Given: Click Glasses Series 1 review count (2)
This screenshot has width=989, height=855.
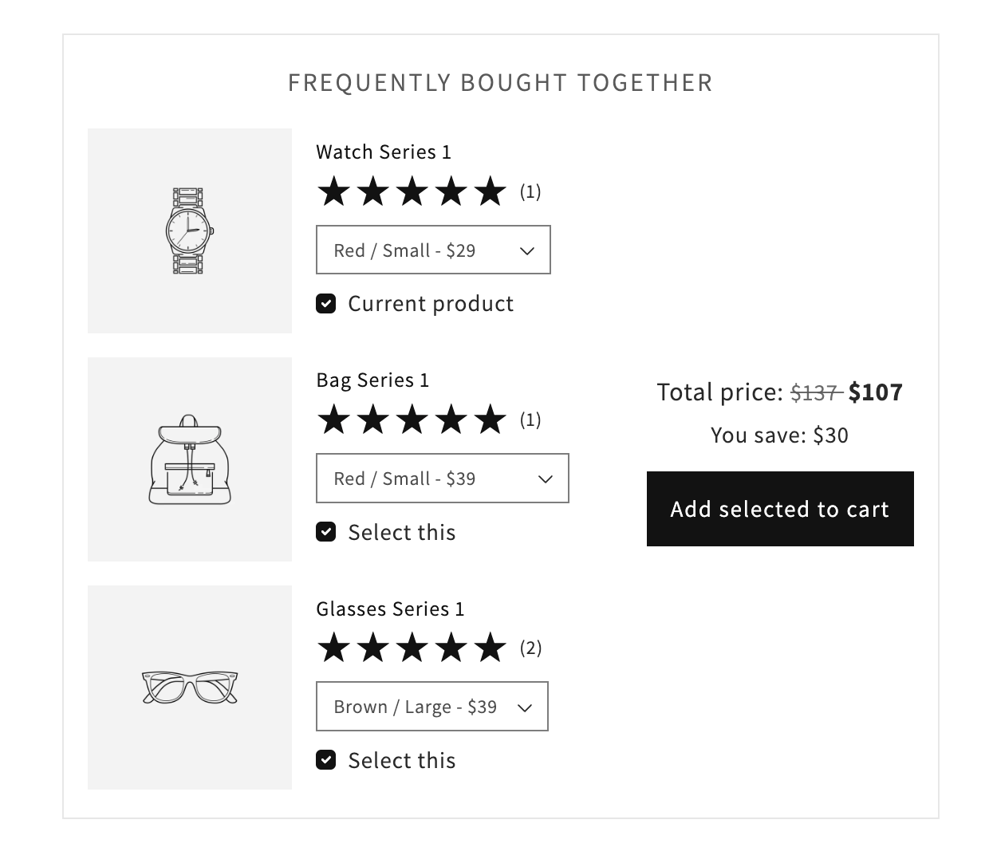Looking at the screenshot, I should coord(530,648).
